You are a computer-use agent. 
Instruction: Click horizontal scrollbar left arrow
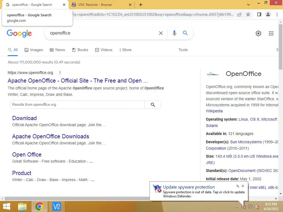(x=2, y=198)
